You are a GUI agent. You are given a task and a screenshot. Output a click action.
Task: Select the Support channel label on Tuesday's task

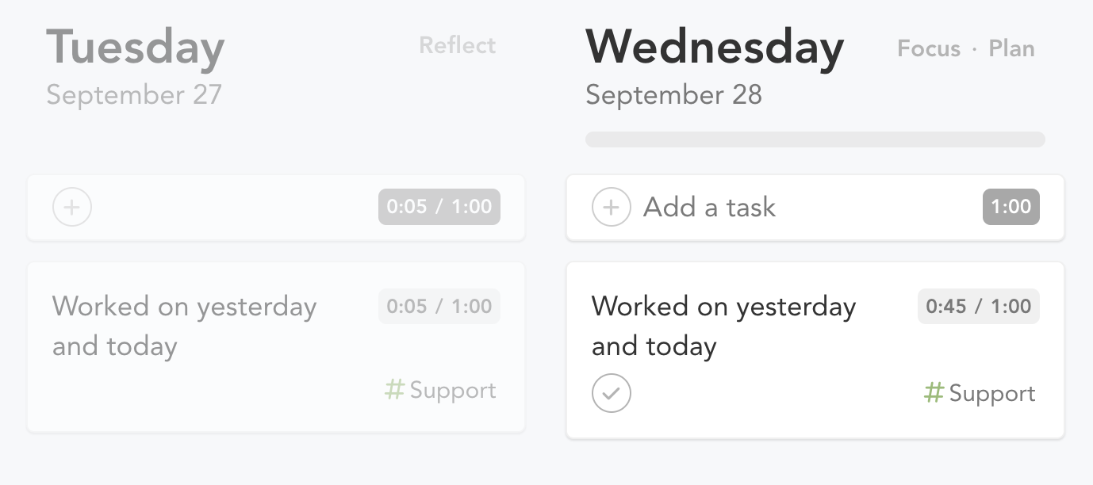[x=453, y=390]
